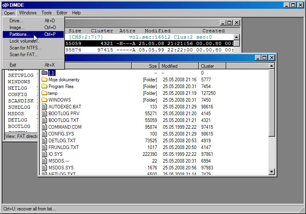The height and width of the screenshot is (214, 306).
Task: Click SCANDISK entry in FAT directory view
Action: [x=21, y=101]
